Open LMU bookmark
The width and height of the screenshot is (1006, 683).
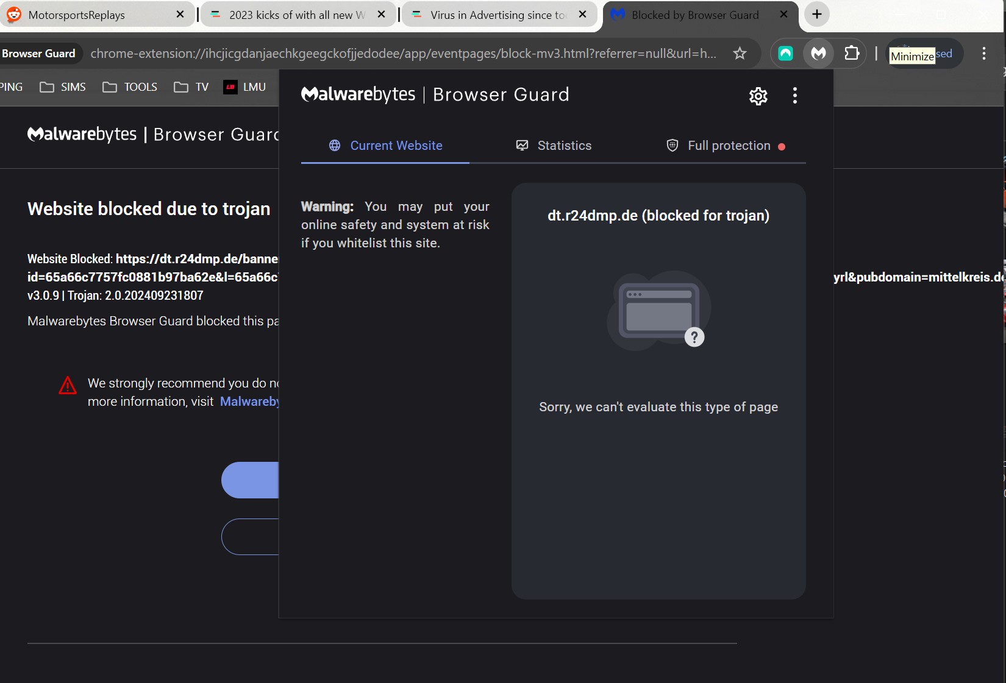[x=244, y=87]
